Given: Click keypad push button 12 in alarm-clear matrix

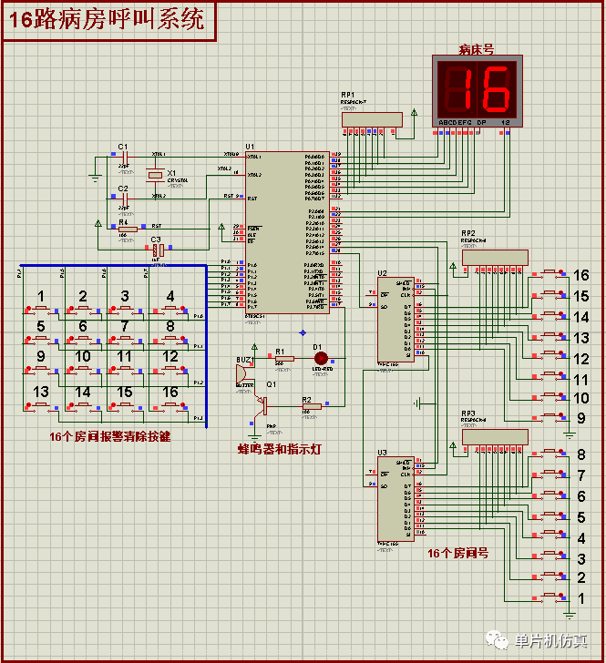Looking at the screenshot, I should [170, 370].
